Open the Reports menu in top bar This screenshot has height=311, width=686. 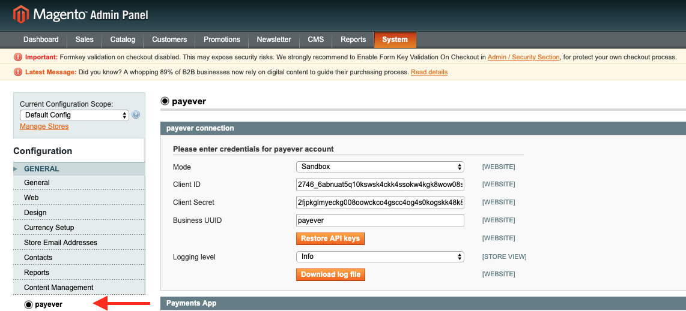[x=353, y=40]
